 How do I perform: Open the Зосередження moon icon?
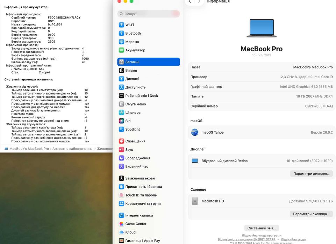coord(121,158)
